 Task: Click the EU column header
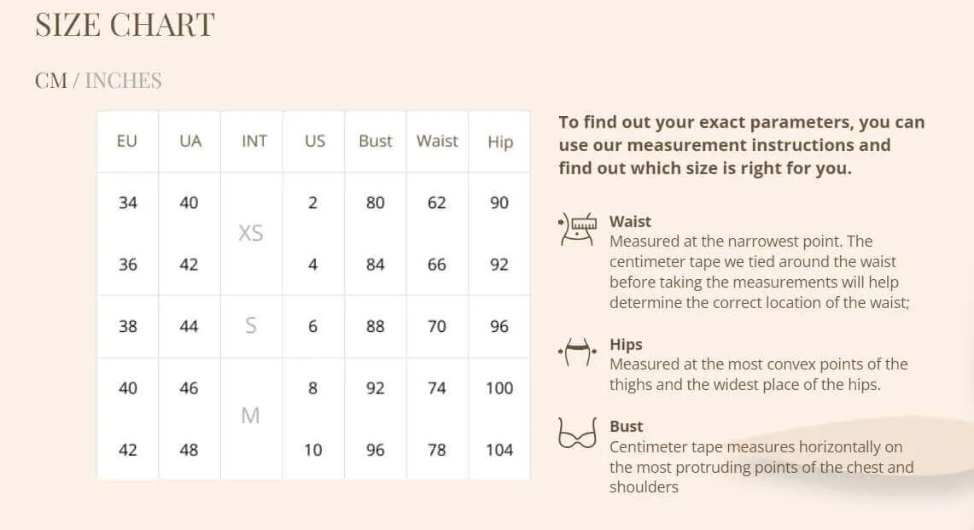pos(126,141)
